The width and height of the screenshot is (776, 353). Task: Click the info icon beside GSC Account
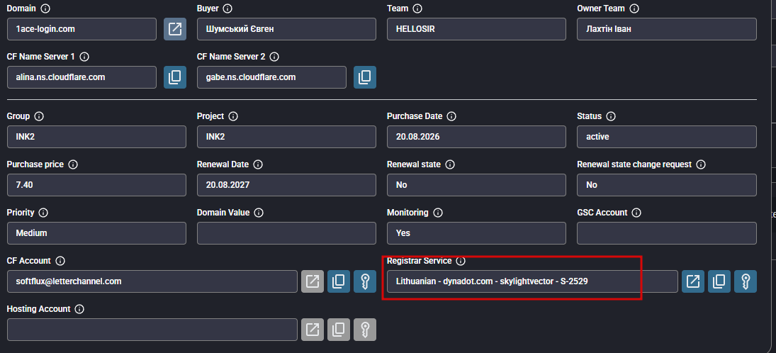click(x=636, y=213)
